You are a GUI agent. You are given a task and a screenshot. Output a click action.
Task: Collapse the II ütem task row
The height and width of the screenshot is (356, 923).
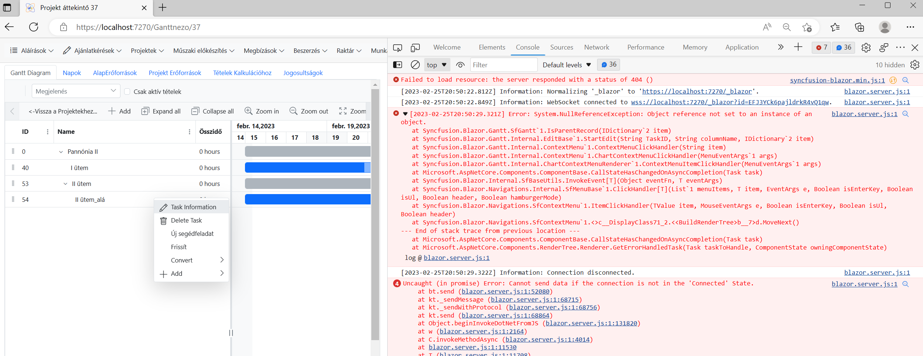(65, 184)
